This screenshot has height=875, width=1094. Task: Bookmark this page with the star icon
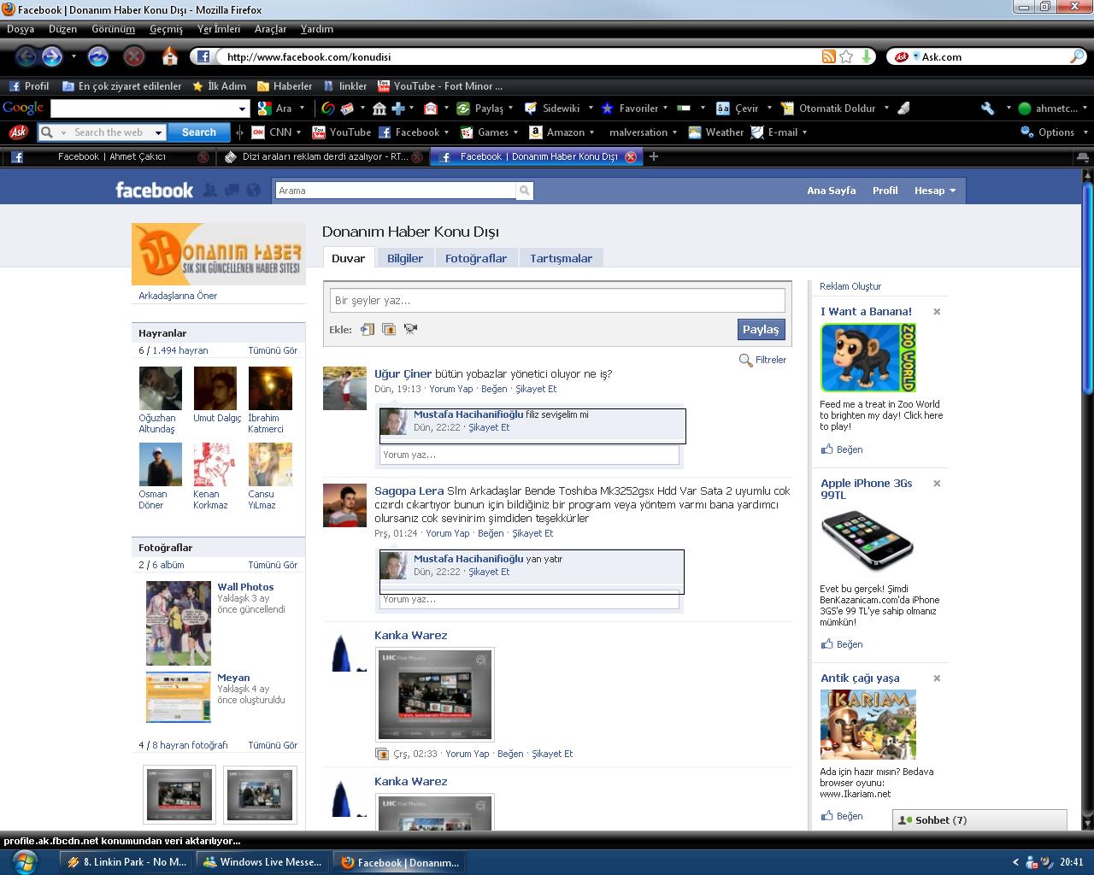(846, 56)
